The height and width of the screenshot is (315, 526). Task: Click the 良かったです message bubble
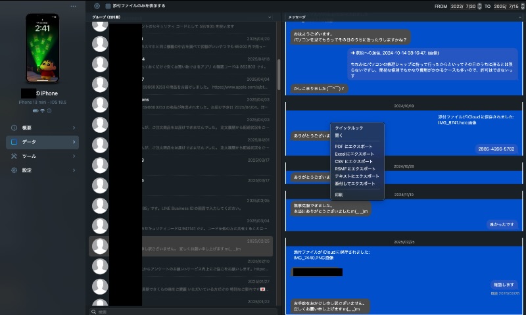click(x=502, y=224)
